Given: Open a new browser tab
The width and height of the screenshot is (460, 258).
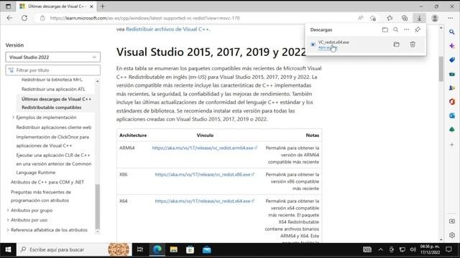Looking at the screenshot, I should 102,6.
